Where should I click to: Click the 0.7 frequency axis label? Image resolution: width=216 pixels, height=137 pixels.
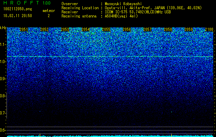coord(3,113)
